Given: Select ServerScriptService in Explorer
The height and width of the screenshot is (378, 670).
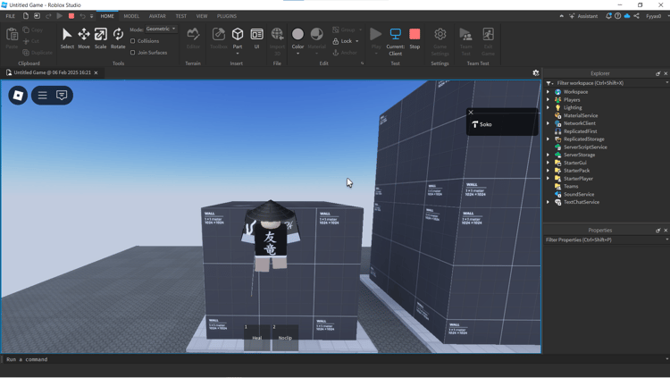Looking at the screenshot, I should coord(585,147).
